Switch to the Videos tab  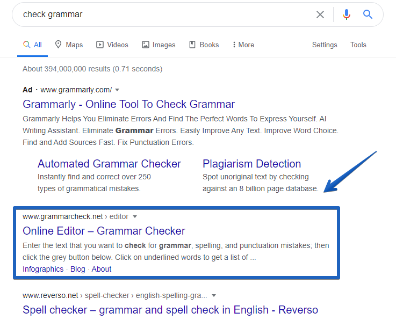click(112, 45)
